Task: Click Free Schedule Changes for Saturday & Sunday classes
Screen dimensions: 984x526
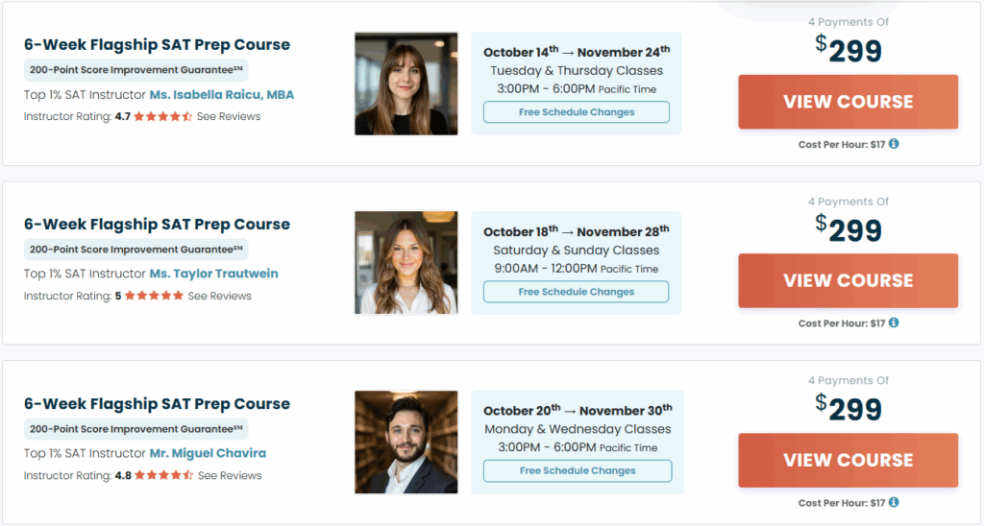Action: point(577,292)
